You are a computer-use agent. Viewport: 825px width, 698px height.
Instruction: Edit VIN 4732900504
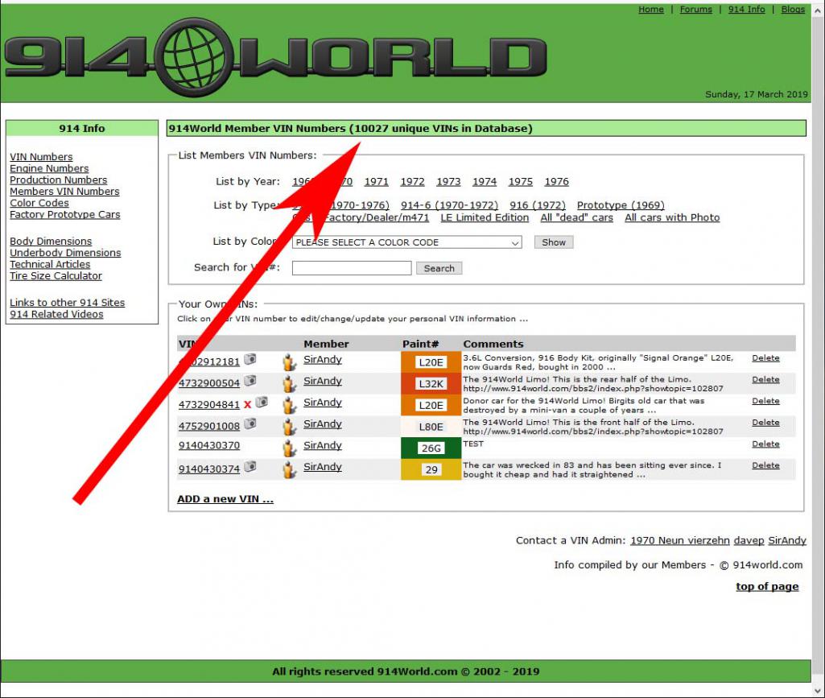pyautogui.click(x=209, y=383)
